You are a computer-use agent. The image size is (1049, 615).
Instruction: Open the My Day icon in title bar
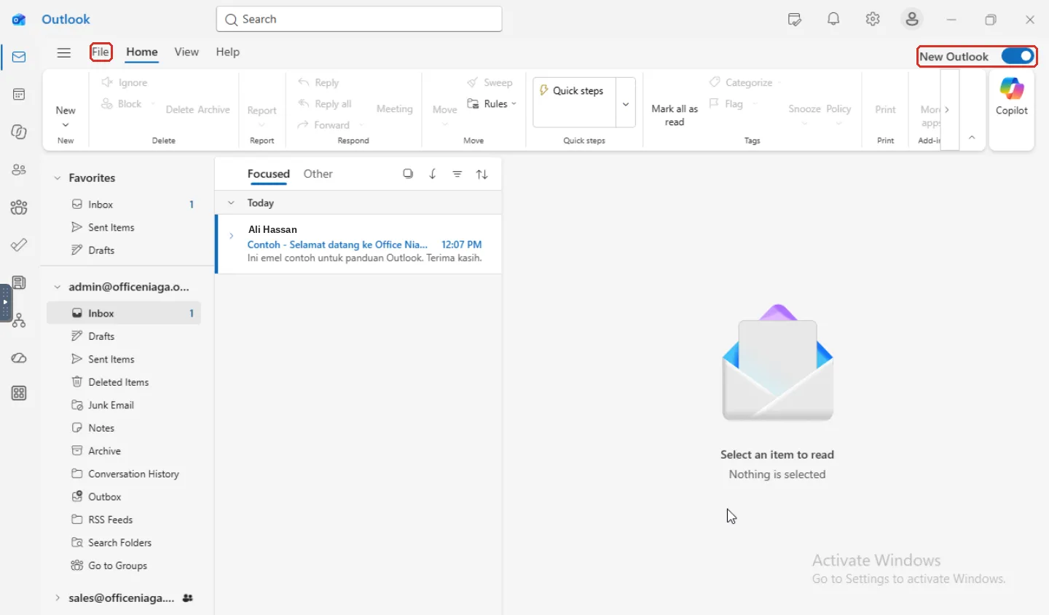click(x=795, y=20)
